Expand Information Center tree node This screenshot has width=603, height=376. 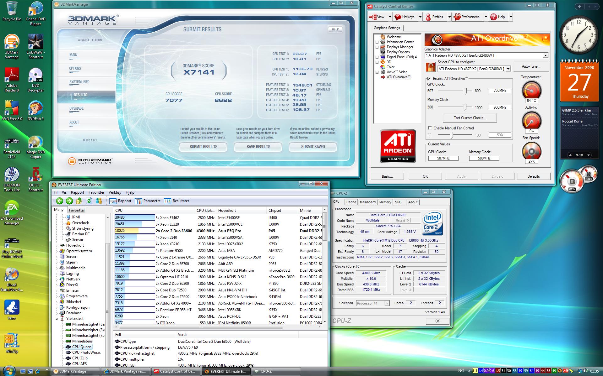coord(377,42)
